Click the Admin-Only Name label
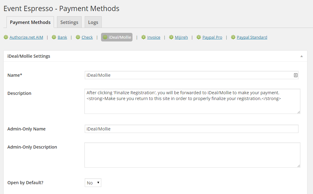Screen dimensions: 313x194 [x=26, y=129]
